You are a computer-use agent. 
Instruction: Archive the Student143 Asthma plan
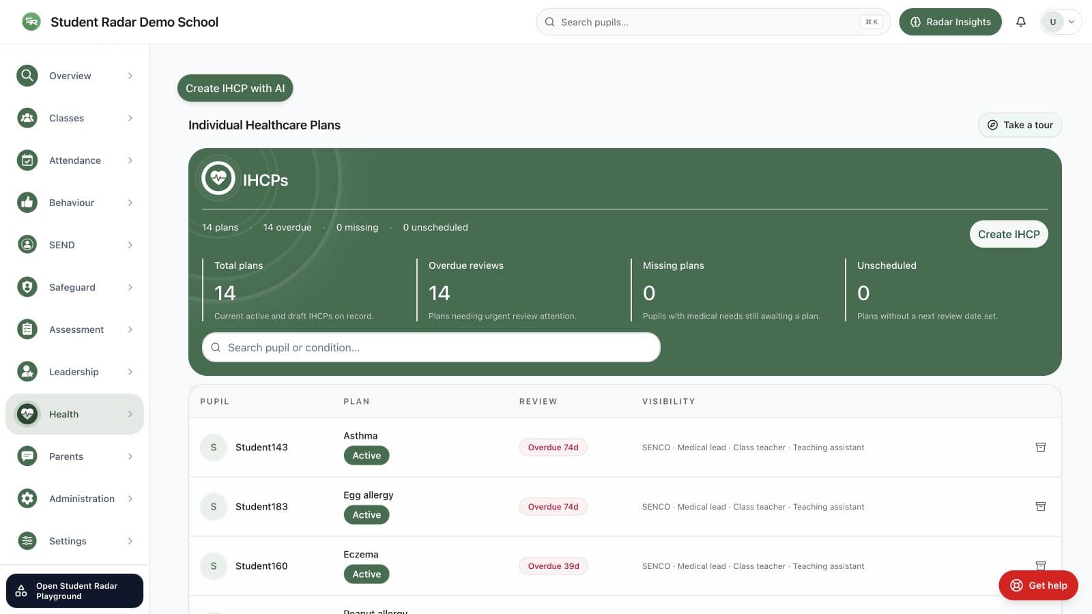(x=1041, y=448)
